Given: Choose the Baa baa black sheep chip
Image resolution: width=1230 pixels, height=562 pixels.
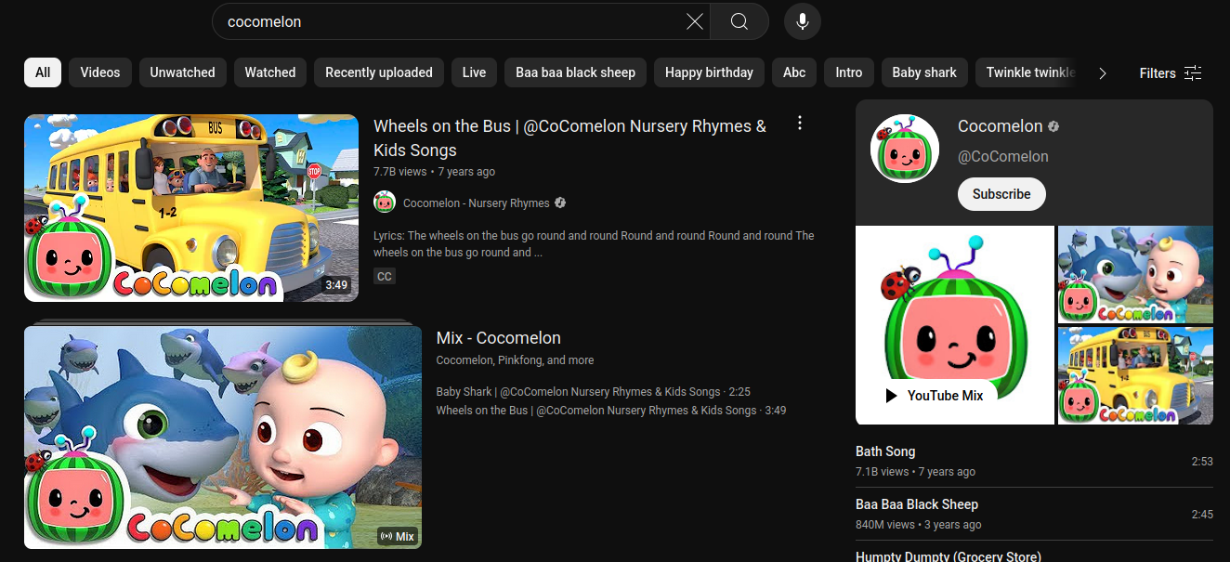Looking at the screenshot, I should [x=576, y=72].
